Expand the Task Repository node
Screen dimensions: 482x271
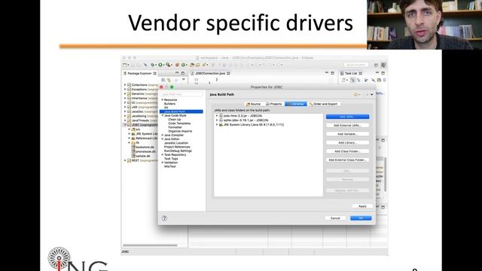click(x=163, y=155)
